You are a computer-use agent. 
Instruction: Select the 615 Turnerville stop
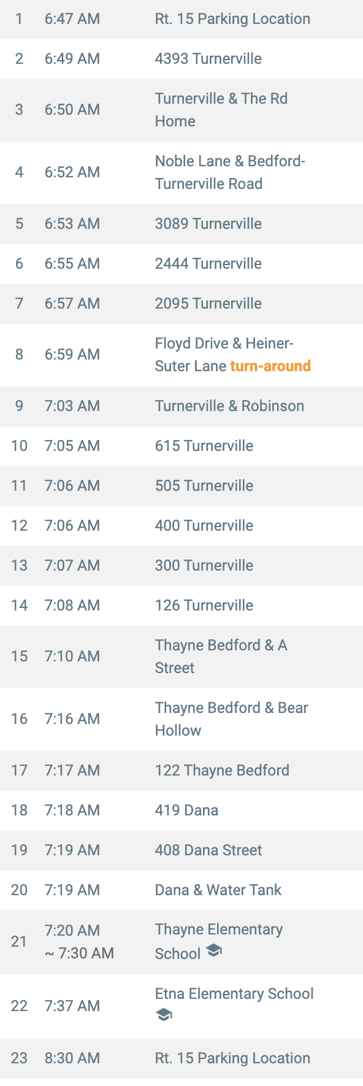(x=181, y=446)
